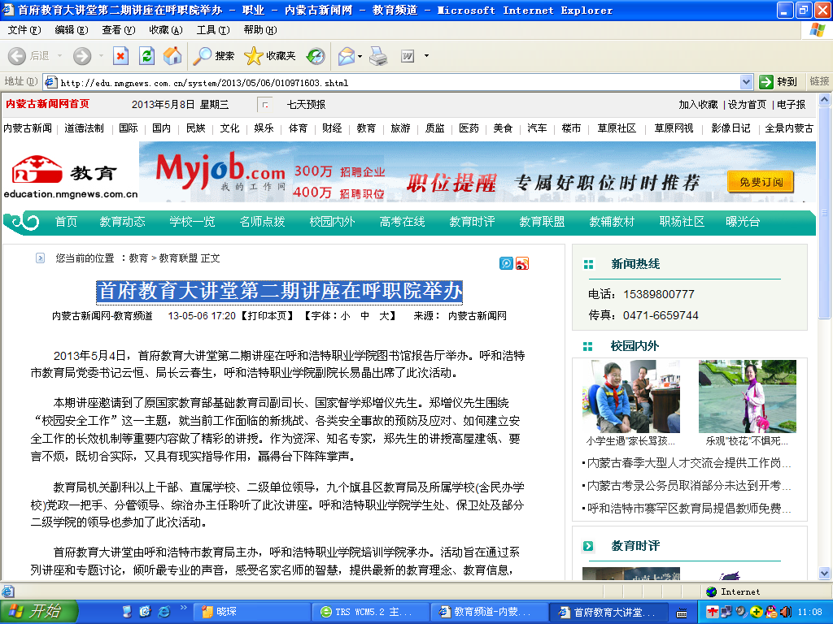Open the History toolbar icon

[x=316, y=56]
